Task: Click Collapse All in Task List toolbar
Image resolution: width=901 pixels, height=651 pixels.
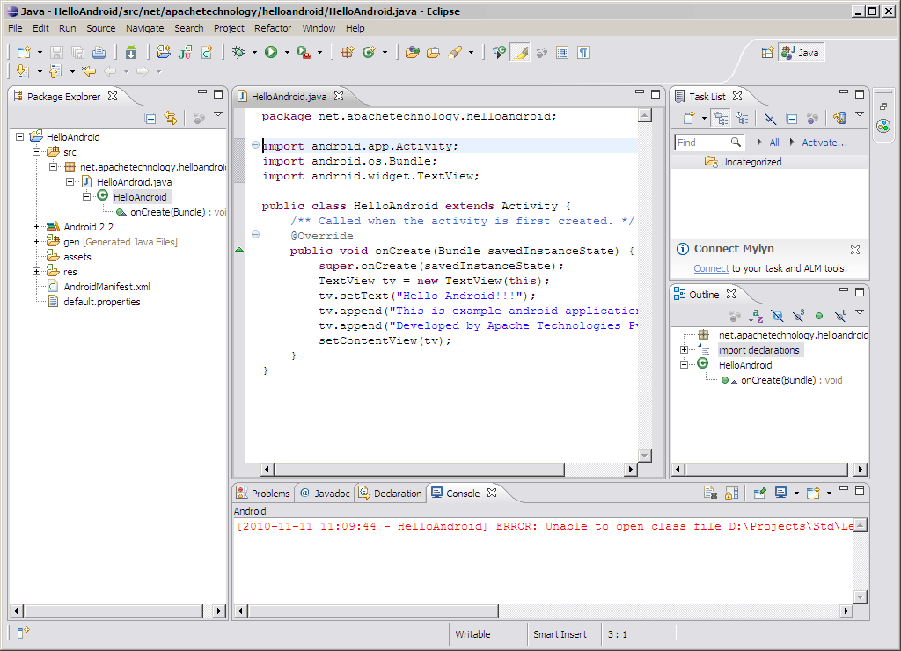Action: pos(791,119)
